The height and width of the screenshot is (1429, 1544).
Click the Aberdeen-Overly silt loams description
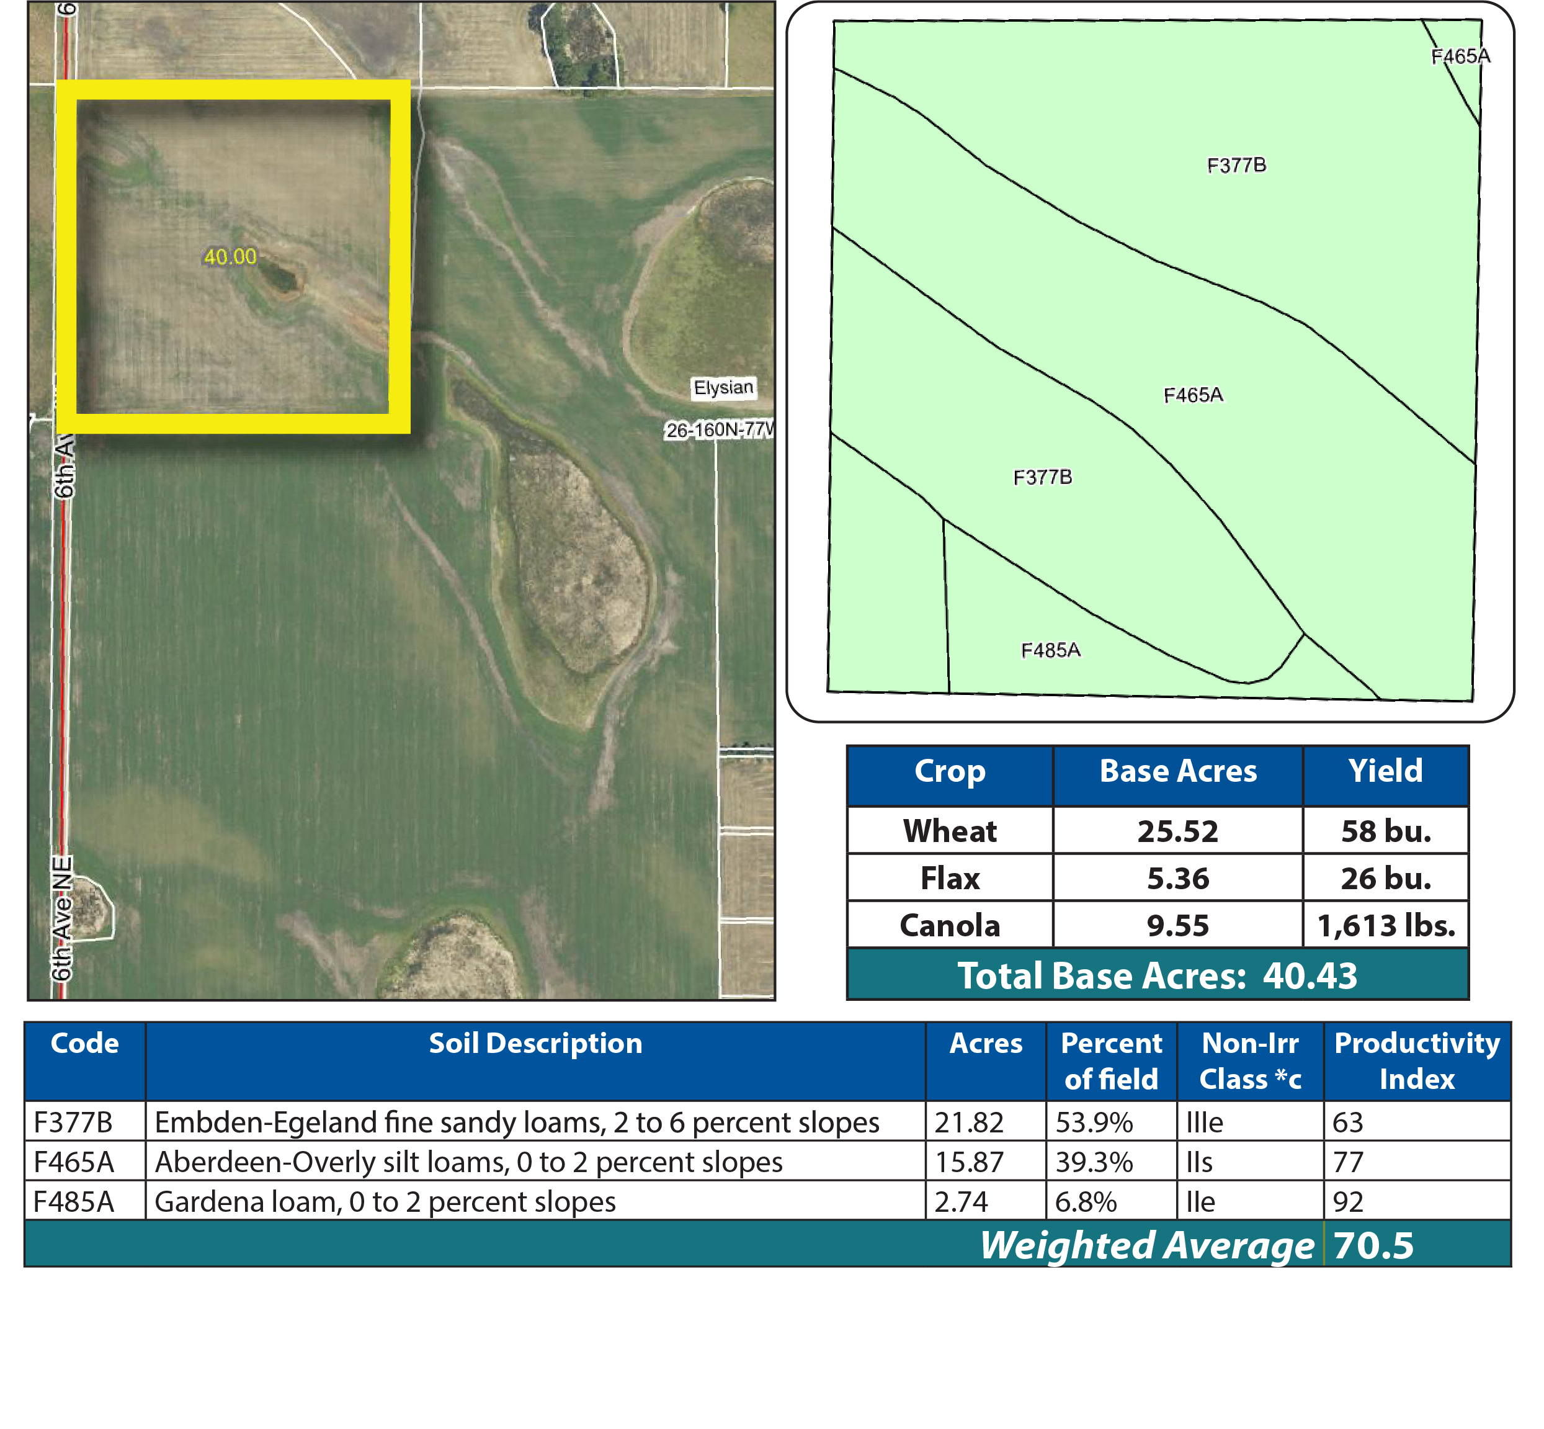pos(468,1162)
